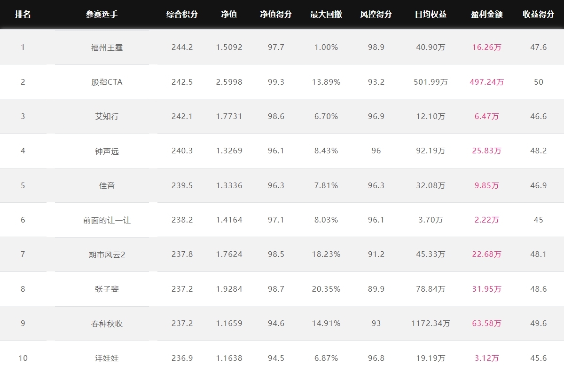Select participant 春种秋收
The width and height of the screenshot is (564, 374).
pyautogui.click(x=107, y=324)
